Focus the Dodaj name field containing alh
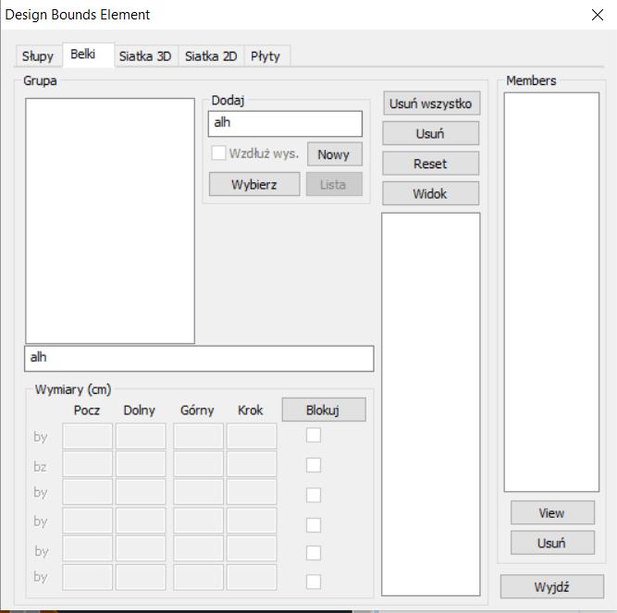 click(x=285, y=124)
